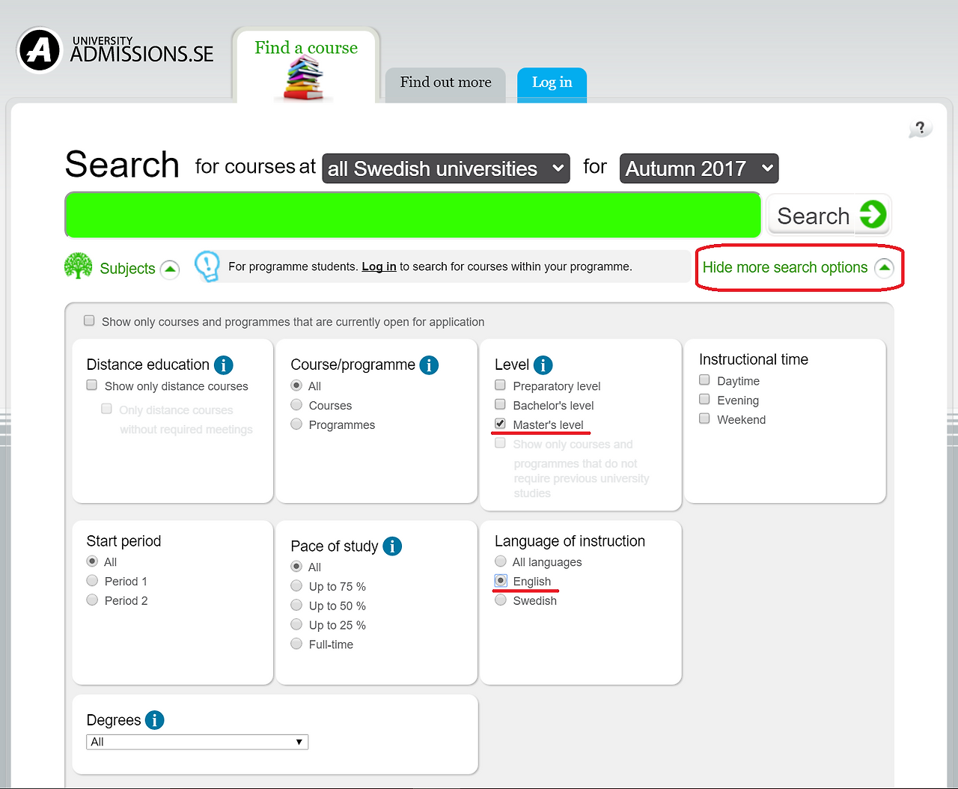The image size is (958, 789).
Task: Collapse Subjects with the arrow icon
Action: [x=170, y=269]
